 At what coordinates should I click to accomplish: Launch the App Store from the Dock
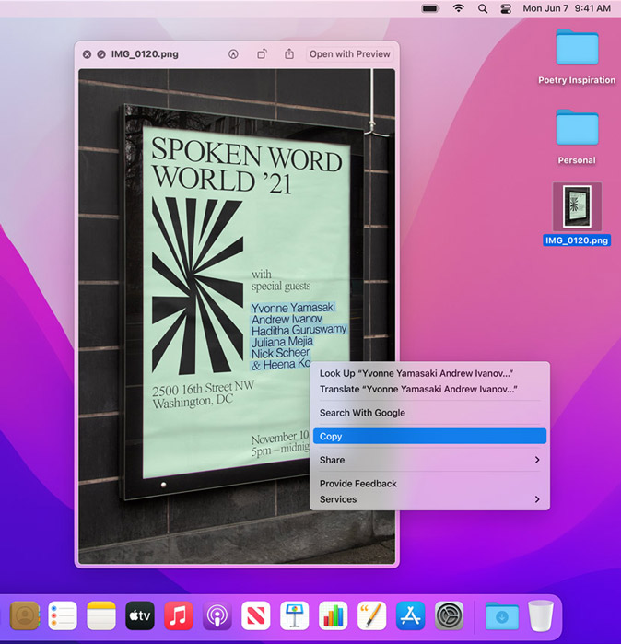coord(410,615)
